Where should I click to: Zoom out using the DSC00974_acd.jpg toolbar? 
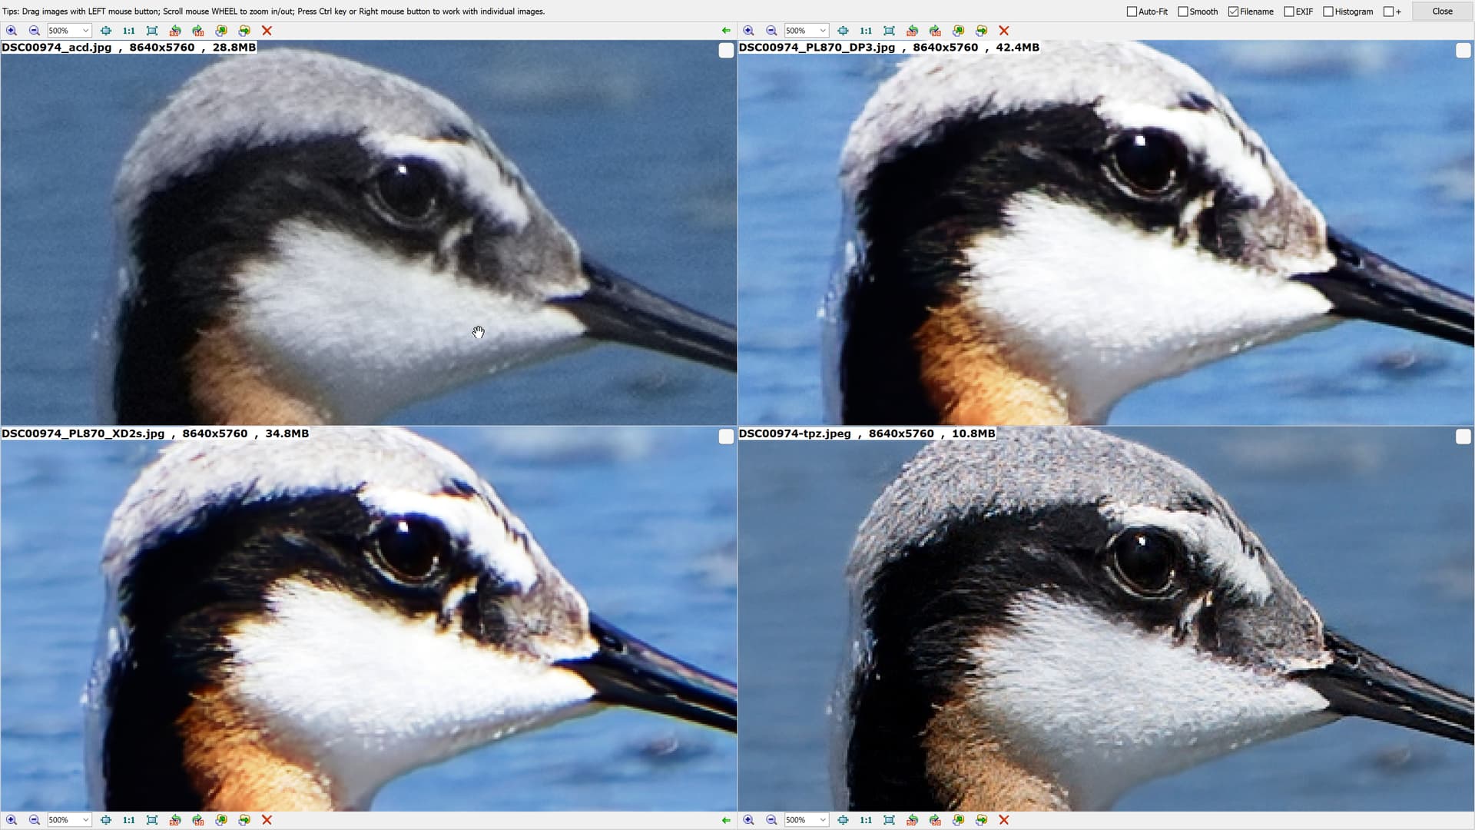pyautogui.click(x=35, y=31)
